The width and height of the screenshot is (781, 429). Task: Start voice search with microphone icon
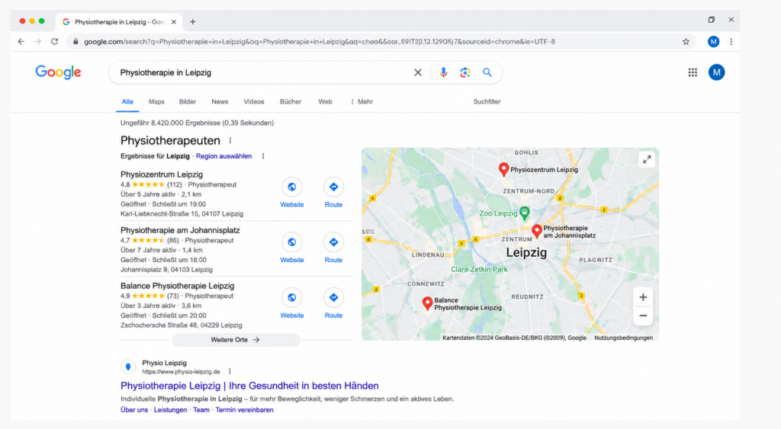point(443,72)
